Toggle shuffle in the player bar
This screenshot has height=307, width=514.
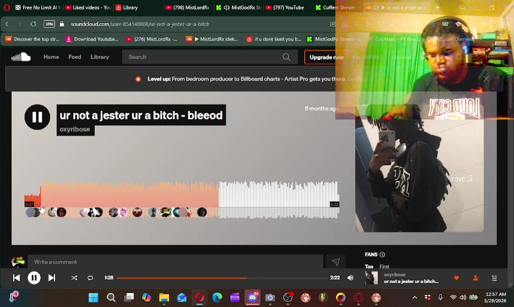click(74, 278)
